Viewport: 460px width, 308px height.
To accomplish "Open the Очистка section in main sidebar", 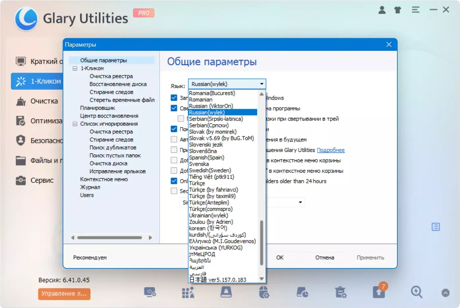I will tap(37, 101).
